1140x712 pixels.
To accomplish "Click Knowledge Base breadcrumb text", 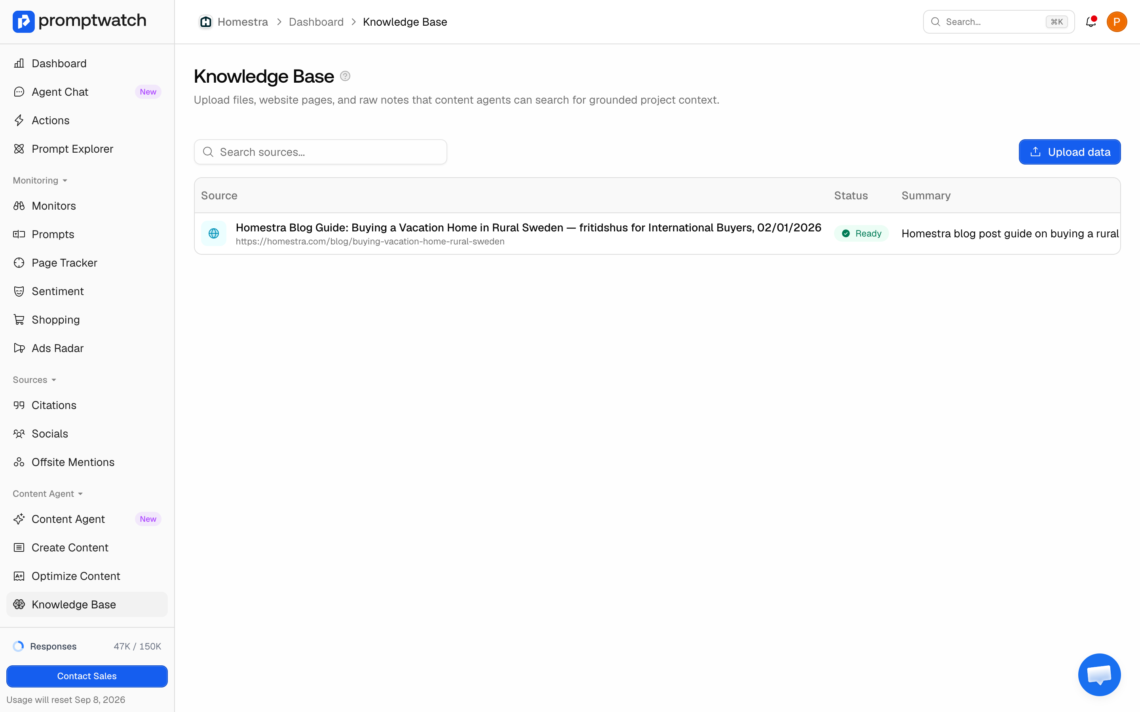I will tap(405, 22).
